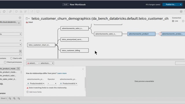Select the adventureworks_produc... node after error icon
This screenshot has width=185, height=104.
point(173,34)
